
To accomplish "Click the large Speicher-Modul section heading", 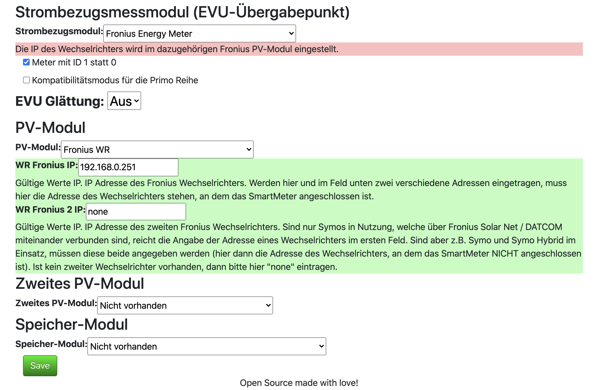I will (72, 324).
